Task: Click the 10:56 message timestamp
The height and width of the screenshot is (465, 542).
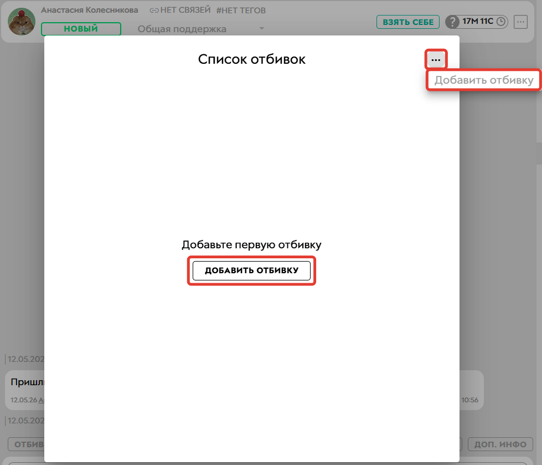Action: (469, 400)
